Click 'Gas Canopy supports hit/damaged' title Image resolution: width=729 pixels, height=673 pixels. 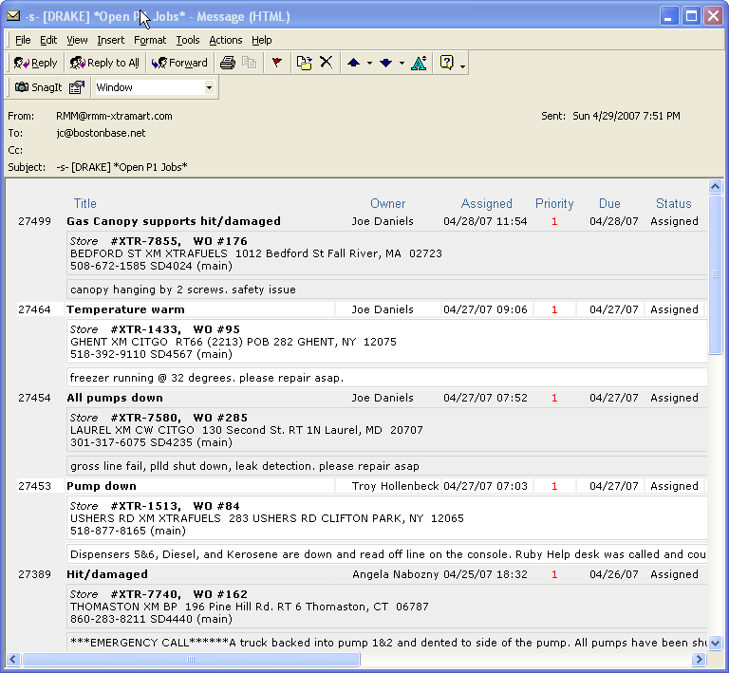pos(174,221)
